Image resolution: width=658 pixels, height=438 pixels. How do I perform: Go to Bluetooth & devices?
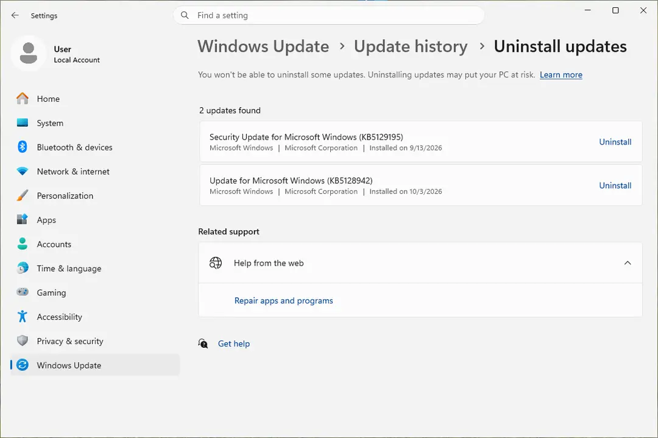click(x=95, y=147)
